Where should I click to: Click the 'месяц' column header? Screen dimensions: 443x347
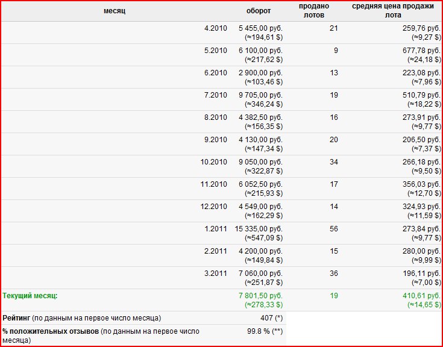pyautogui.click(x=115, y=11)
